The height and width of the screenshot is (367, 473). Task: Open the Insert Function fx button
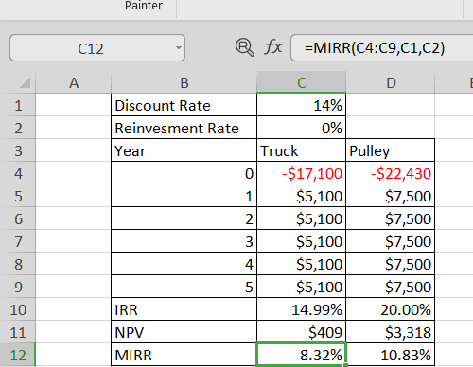click(273, 47)
